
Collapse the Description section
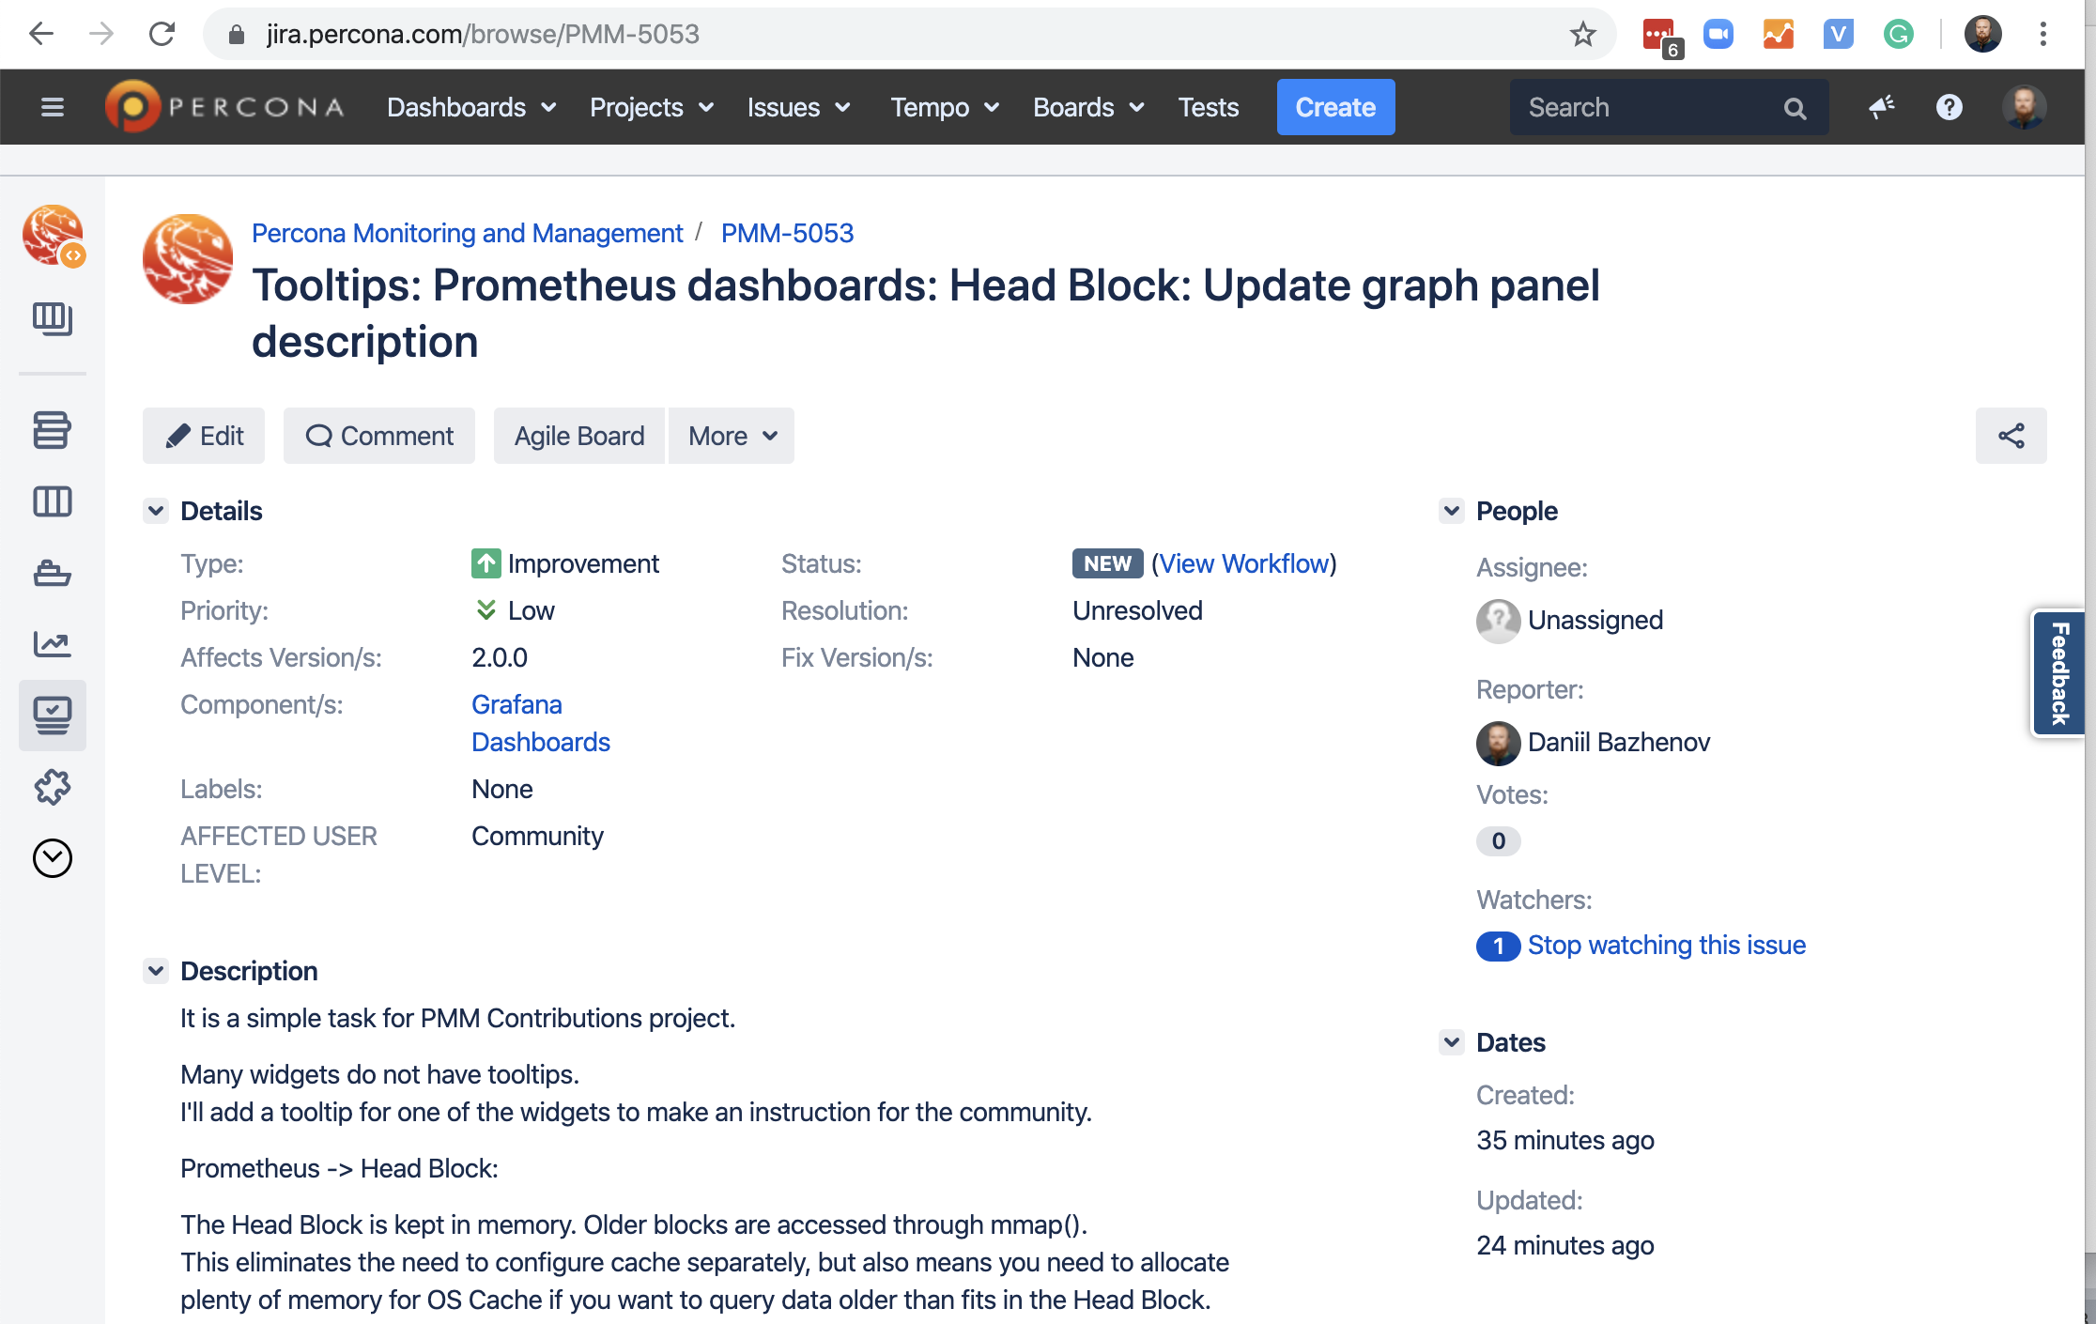(156, 971)
